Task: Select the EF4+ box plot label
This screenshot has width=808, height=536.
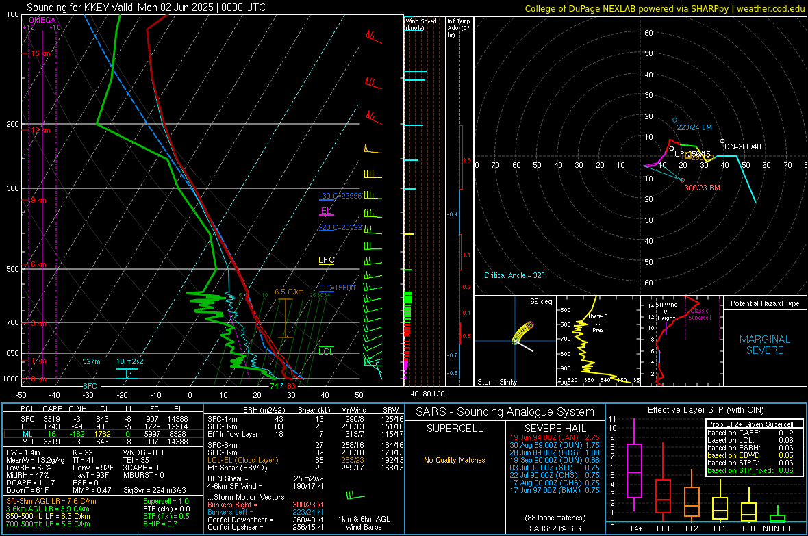Action: tap(634, 528)
